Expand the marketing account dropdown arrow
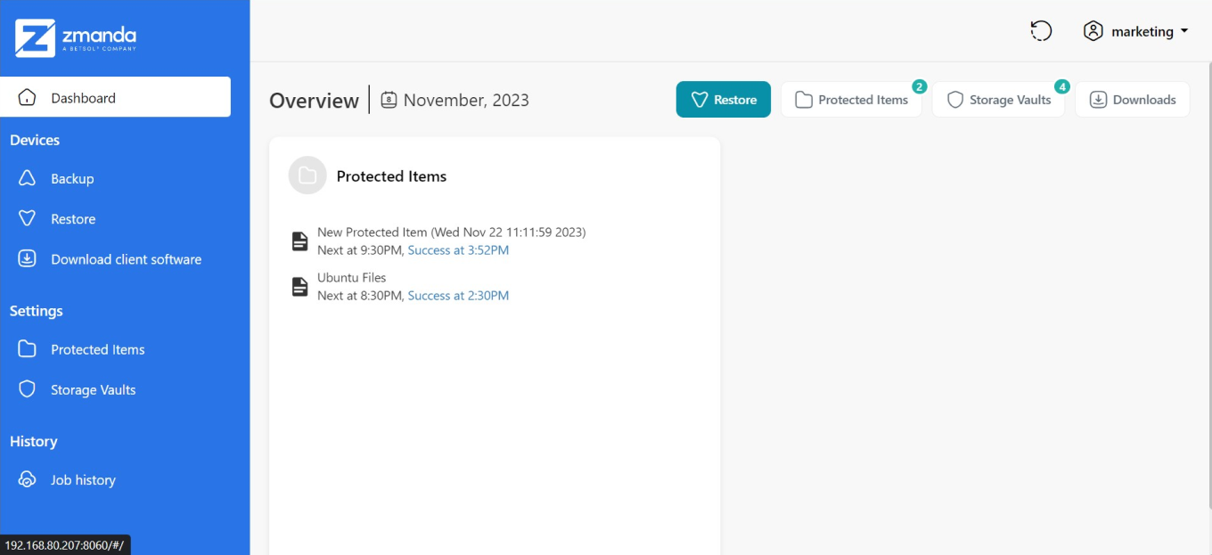This screenshot has width=1212, height=555. [x=1184, y=31]
